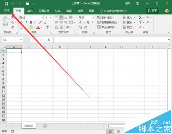This screenshot has width=172, height=134.
Task: Click the Decrease Font Size icon
Action: click(45, 22)
